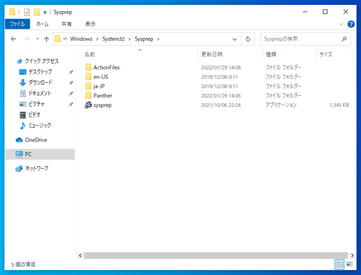The width and height of the screenshot is (361, 275).
Task: Sort by the 名前 column header
Action: (89, 54)
